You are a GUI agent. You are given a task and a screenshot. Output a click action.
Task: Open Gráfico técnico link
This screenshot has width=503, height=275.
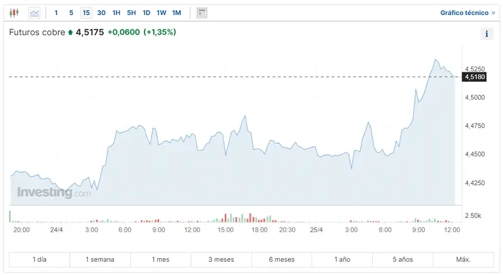pyautogui.click(x=467, y=13)
